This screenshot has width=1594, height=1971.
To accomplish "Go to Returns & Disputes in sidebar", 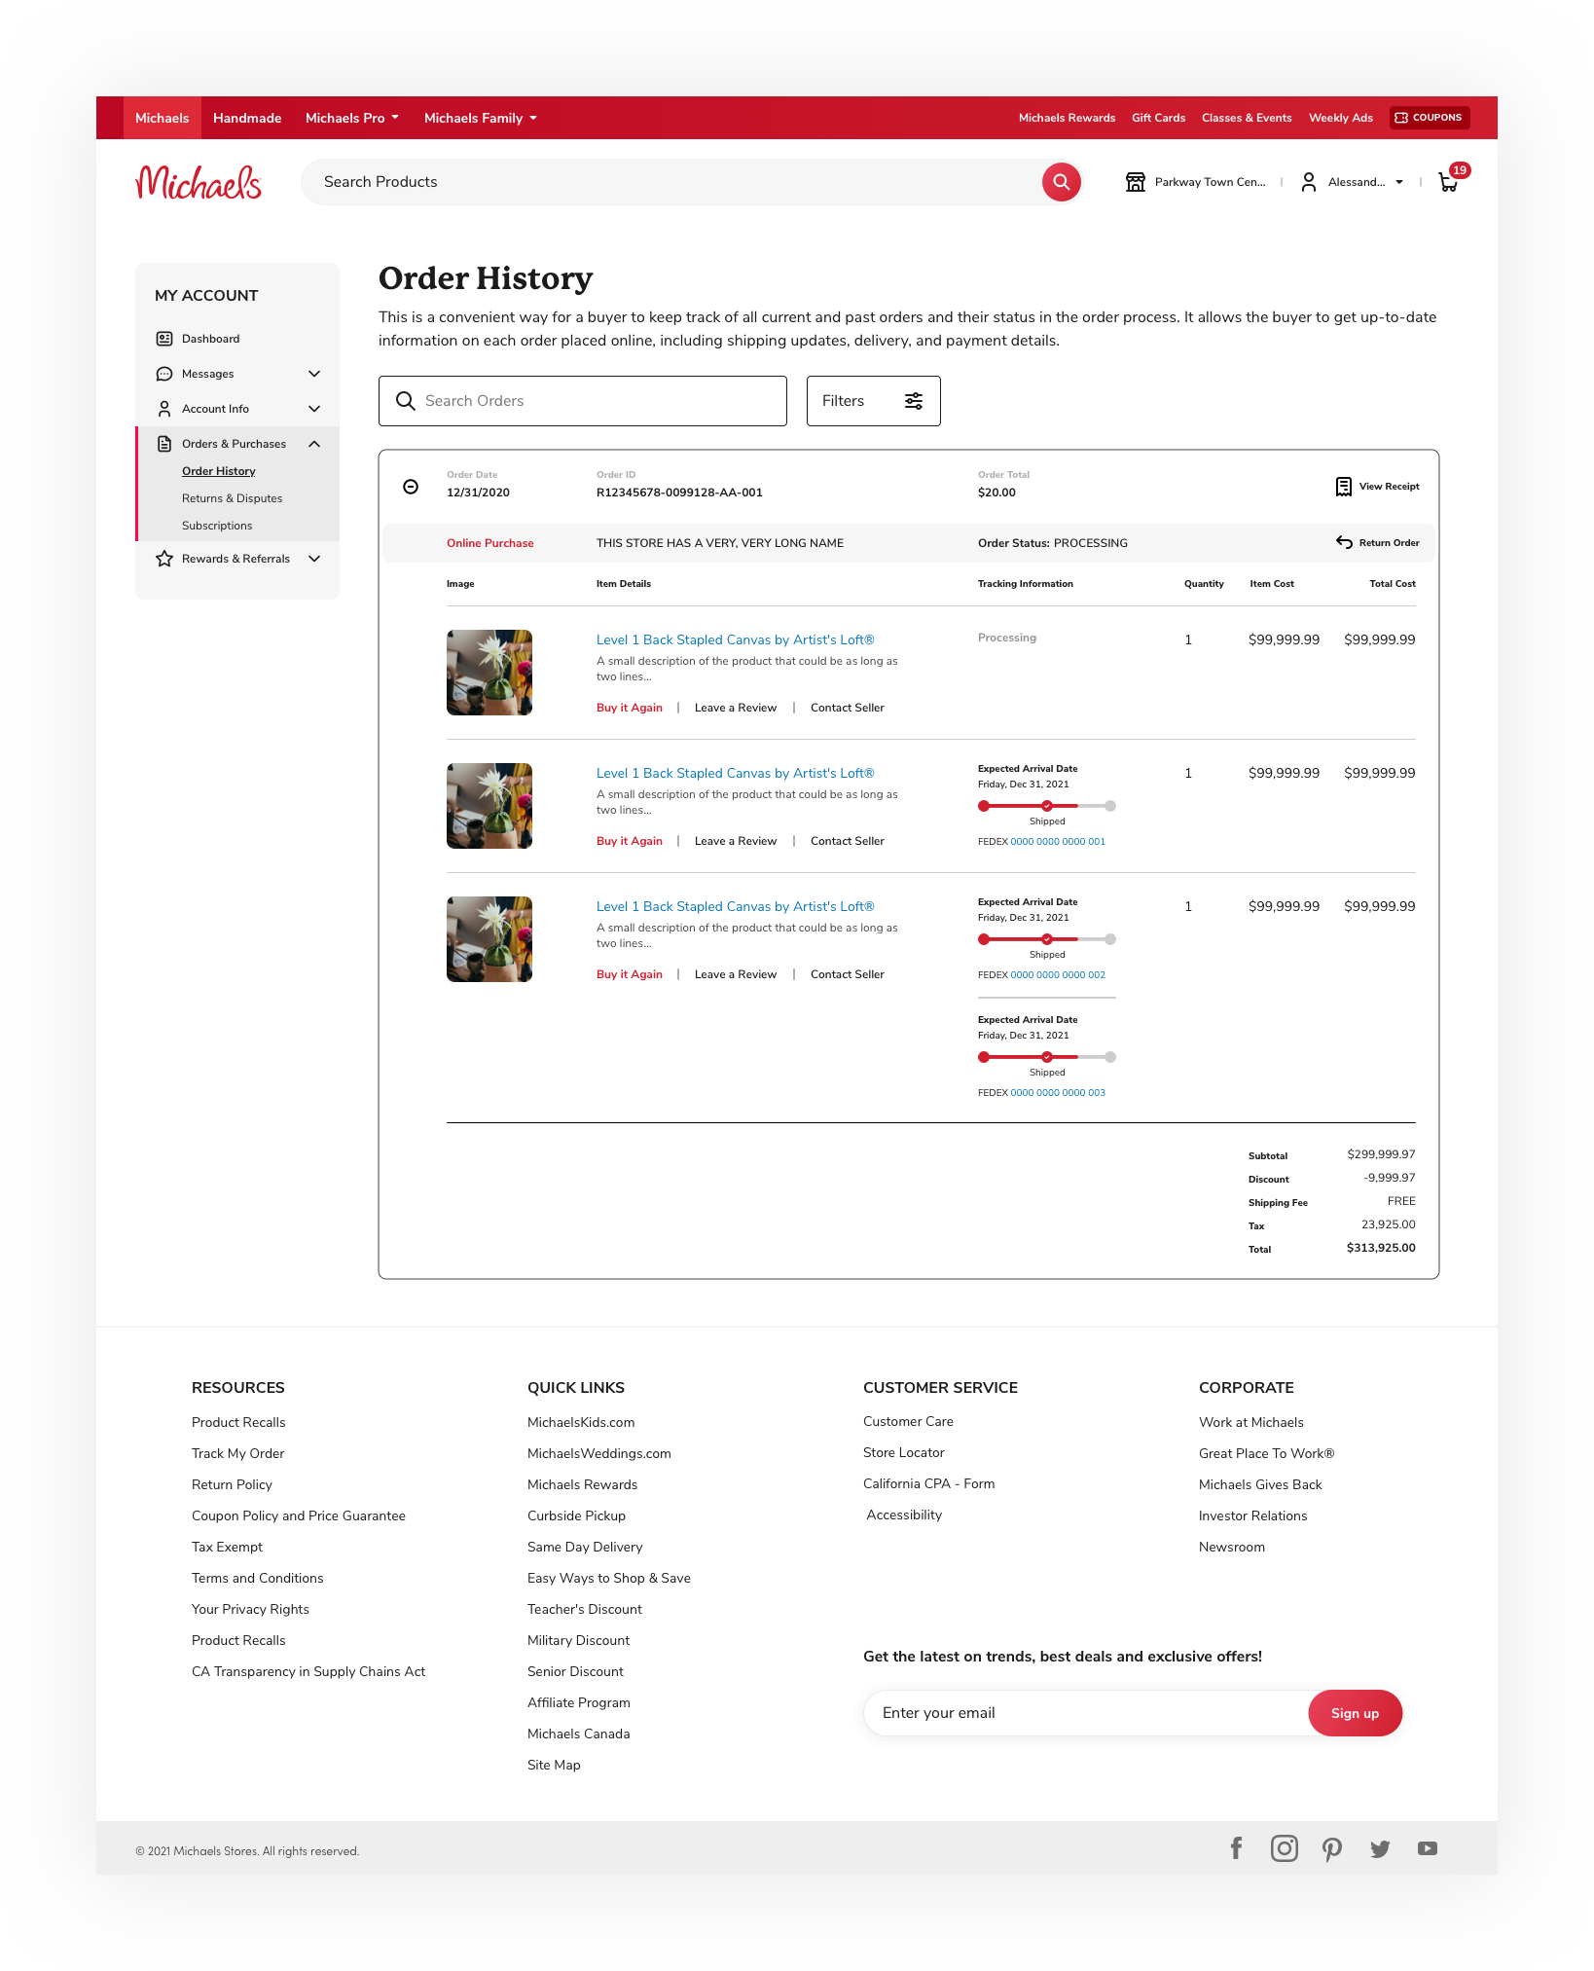I will [x=232, y=498].
